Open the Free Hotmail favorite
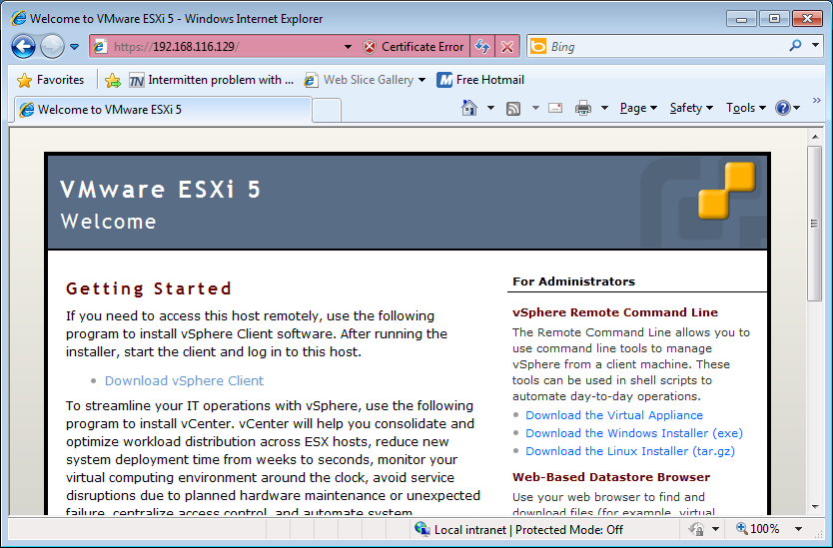The width and height of the screenshot is (833, 548). click(x=480, y=80)
